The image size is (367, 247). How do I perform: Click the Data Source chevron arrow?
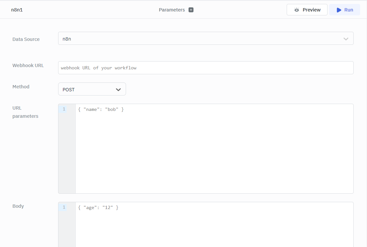[x=346, y=39]
